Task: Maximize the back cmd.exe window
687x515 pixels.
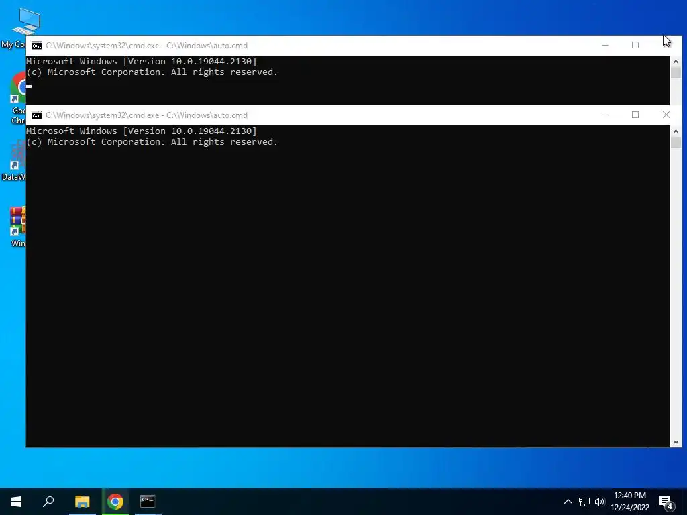Action: click(x=635, y=45)
